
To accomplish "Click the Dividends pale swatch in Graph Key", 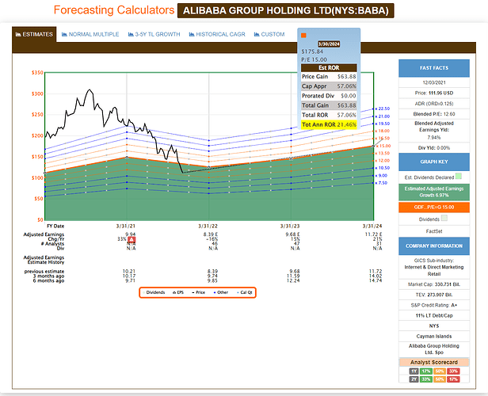I will (444, 218).
